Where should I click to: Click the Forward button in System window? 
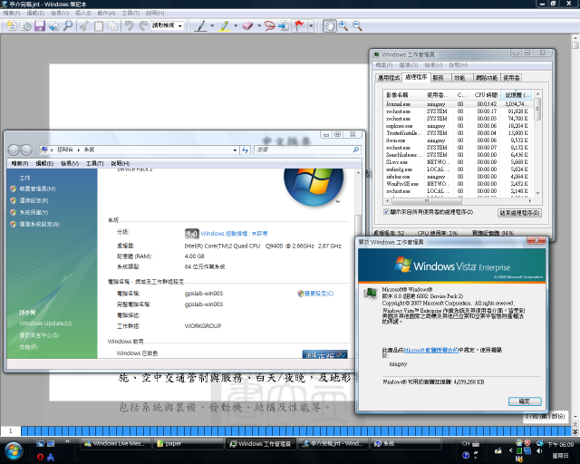(x=26, y=150)
